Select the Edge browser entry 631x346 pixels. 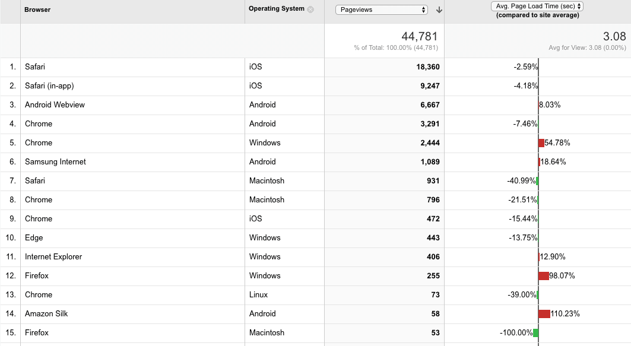[34, 238]
